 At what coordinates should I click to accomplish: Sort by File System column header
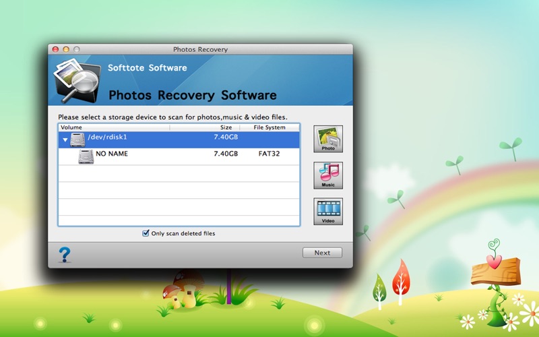click(x=269, y=127)
